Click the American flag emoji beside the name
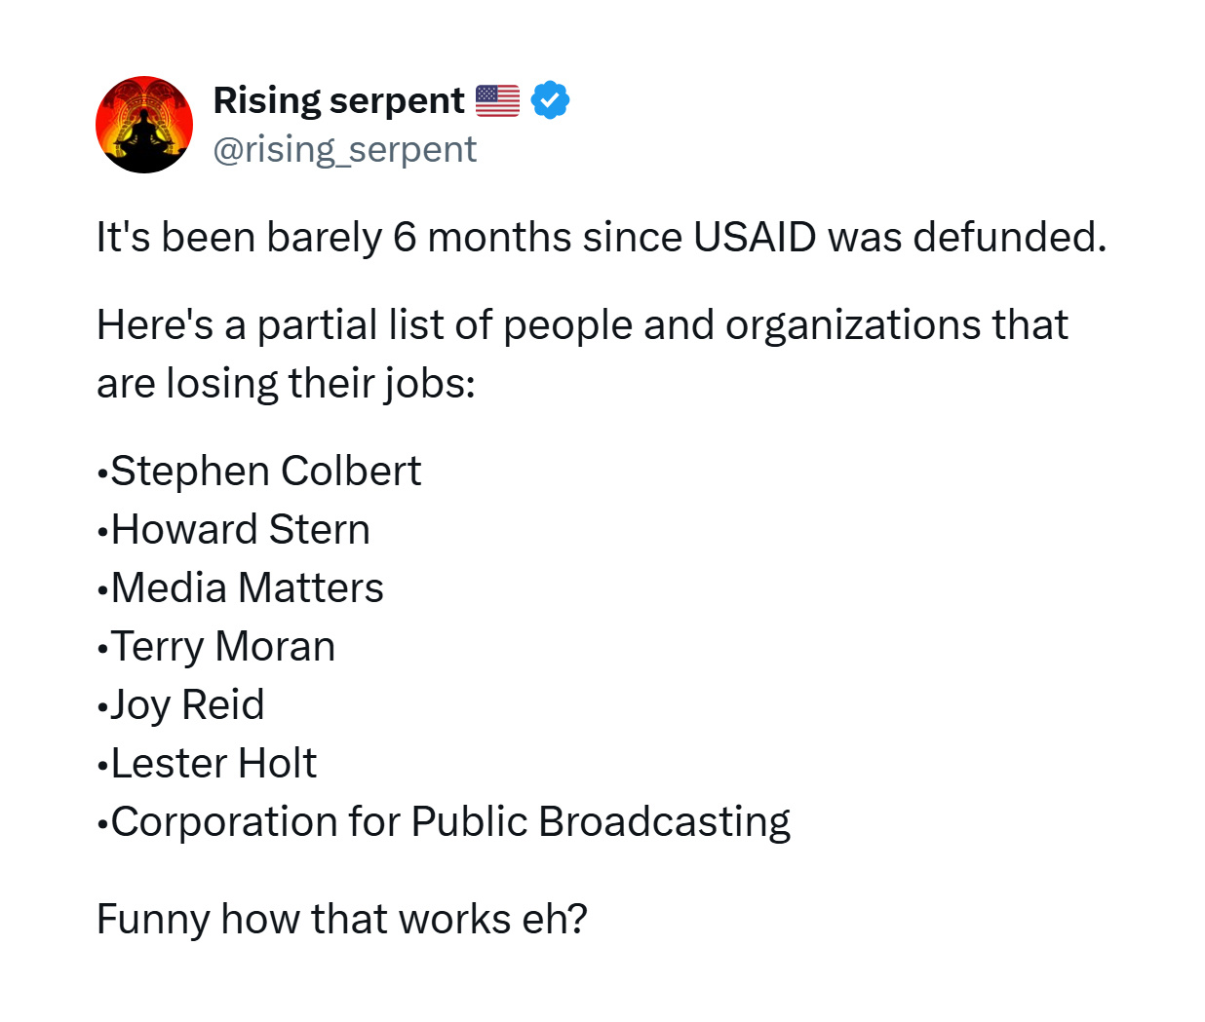 [497, 100]
